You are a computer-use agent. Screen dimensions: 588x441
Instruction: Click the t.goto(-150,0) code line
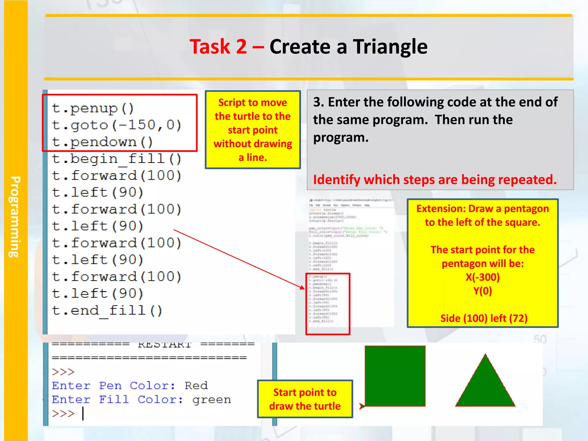click(x=117, y=125)
